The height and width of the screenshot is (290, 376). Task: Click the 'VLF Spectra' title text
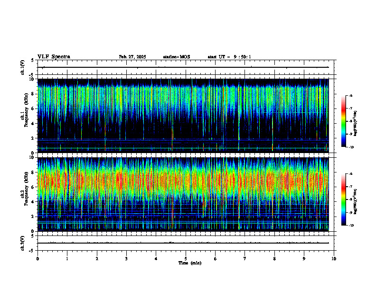click(x=54, y=57)
